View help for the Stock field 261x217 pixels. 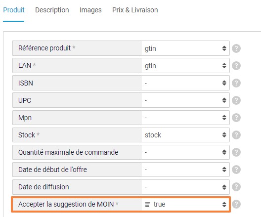(x=236, y=135)
